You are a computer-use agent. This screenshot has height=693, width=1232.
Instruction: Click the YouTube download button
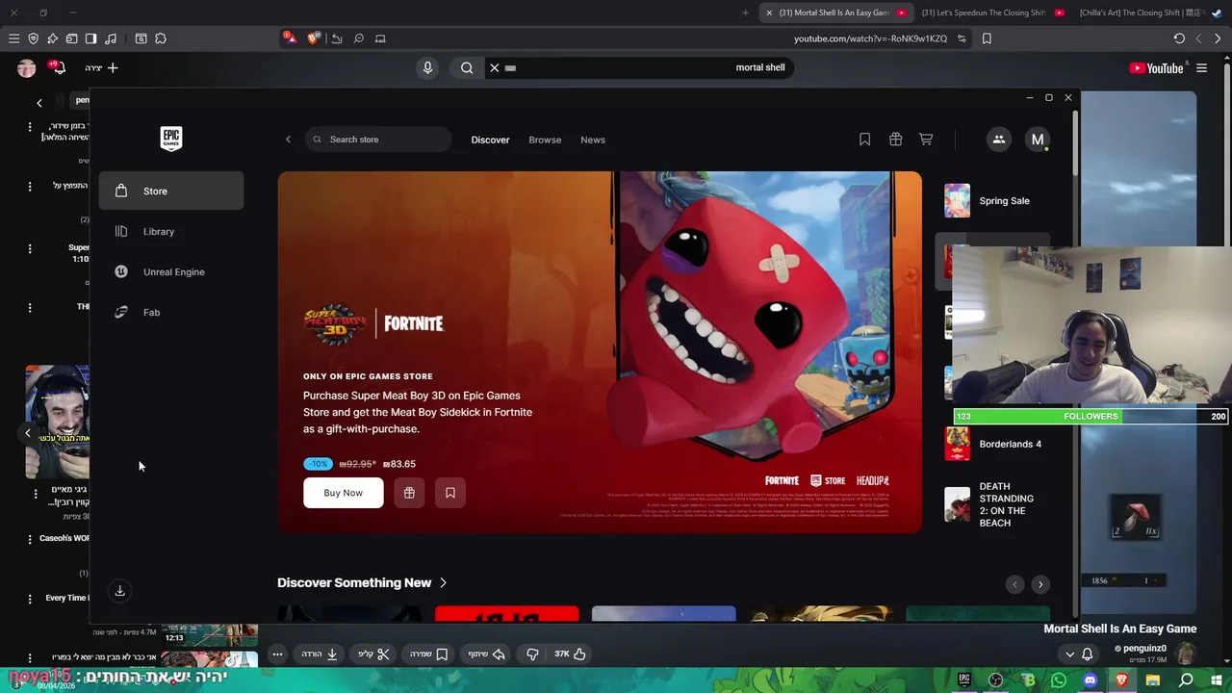[320, 654]
